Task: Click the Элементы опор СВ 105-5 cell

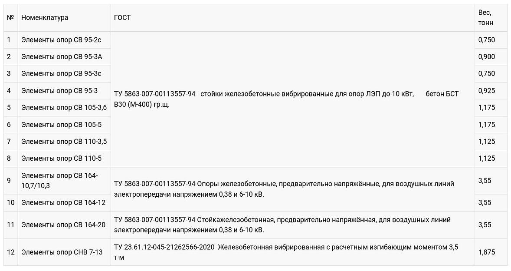Action: tap(61, 125)
